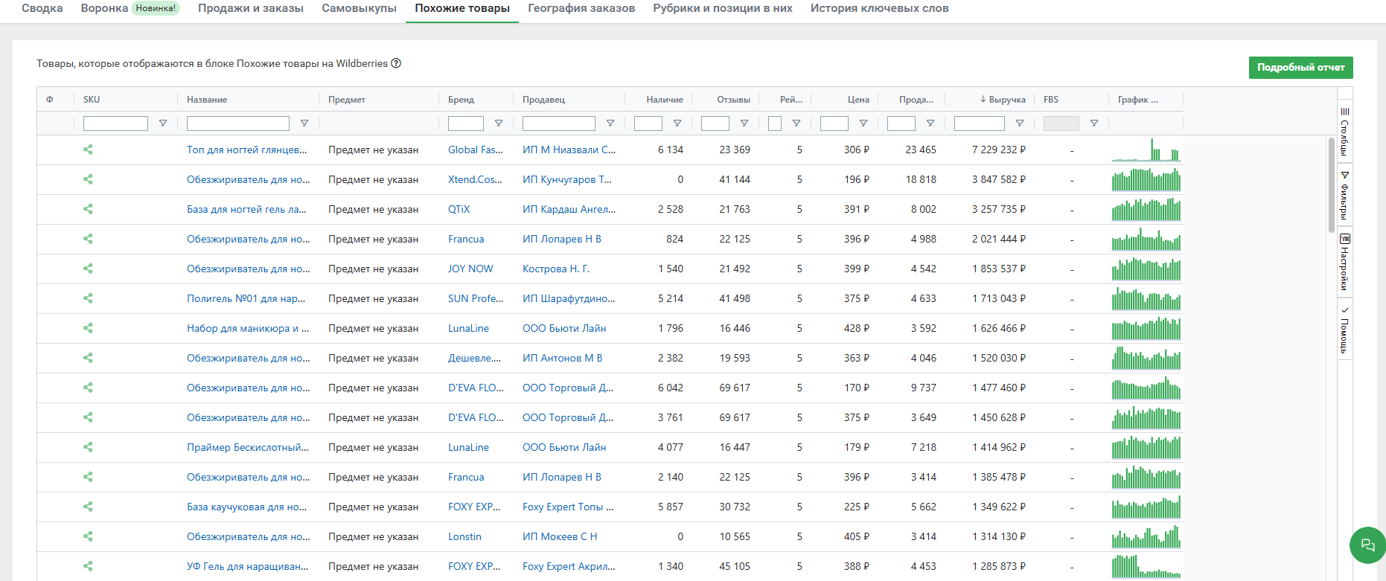Click share icon for База каучуковая row

coord(88,507)
